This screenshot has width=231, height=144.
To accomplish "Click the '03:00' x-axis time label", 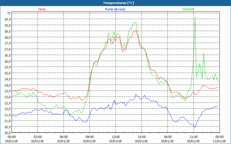I will 38,137.
